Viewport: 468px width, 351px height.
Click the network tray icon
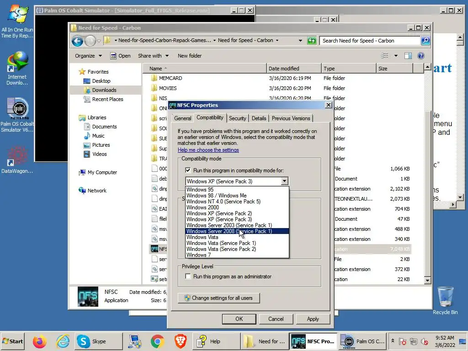pos(414,341)
